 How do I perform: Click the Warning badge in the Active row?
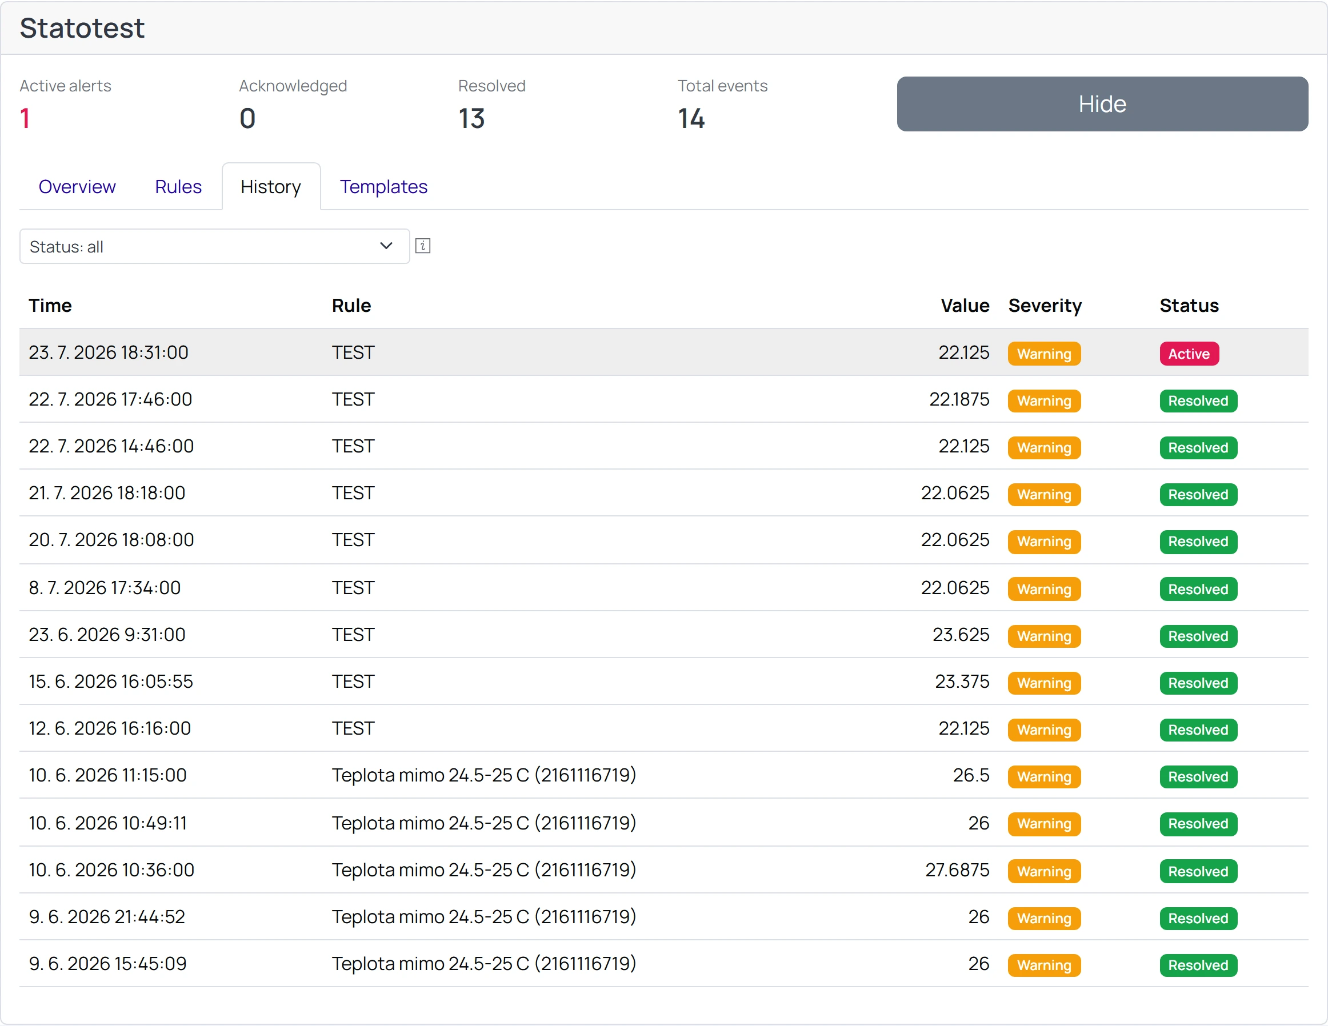(1044, 354)
